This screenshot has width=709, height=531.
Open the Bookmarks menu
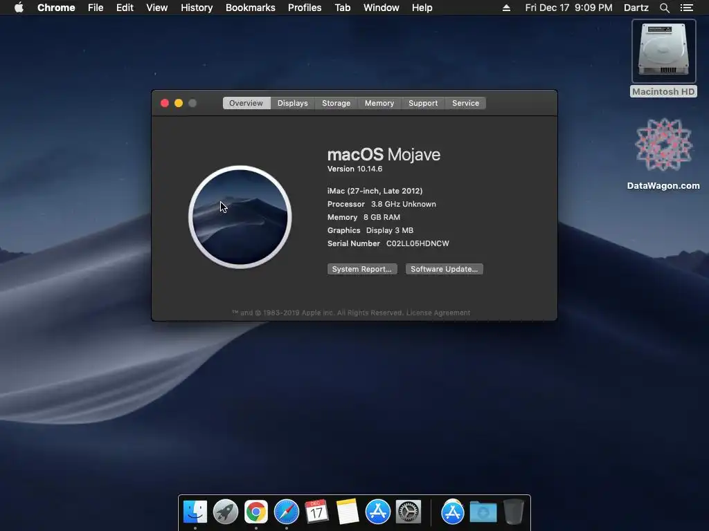pyautogui.click(x=251, y=8)
